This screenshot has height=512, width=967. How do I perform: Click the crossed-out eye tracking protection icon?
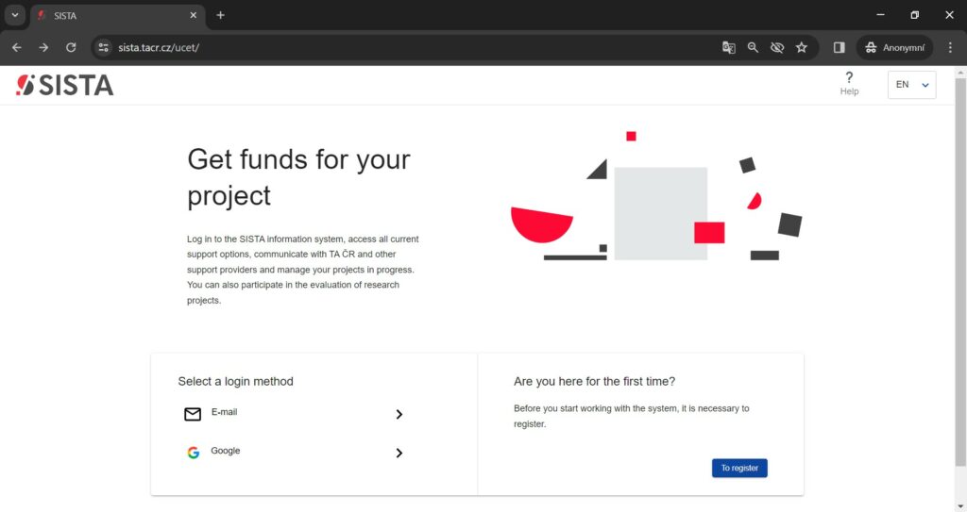pos(777,47)
